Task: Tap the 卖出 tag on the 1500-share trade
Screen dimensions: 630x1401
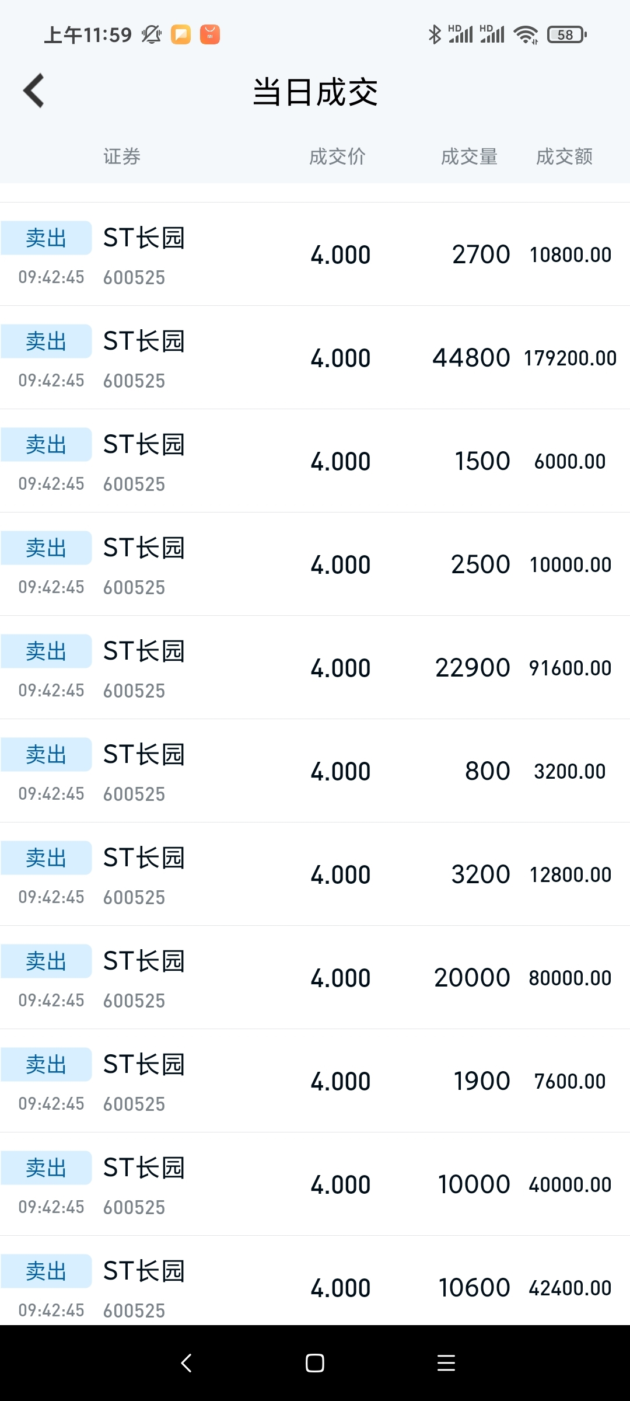Action: click(x=46, y=445)
